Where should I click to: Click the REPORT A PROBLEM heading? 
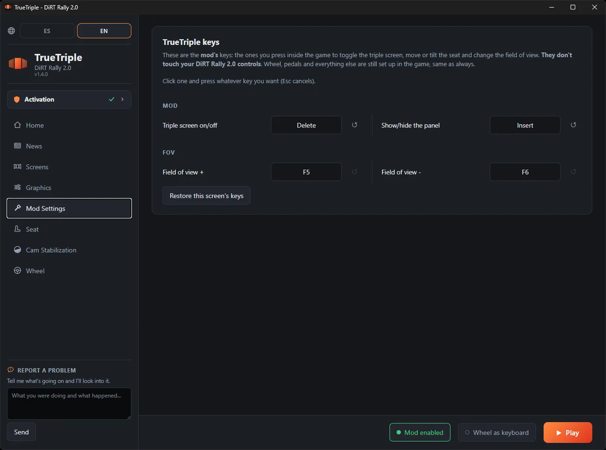(47, 370)
